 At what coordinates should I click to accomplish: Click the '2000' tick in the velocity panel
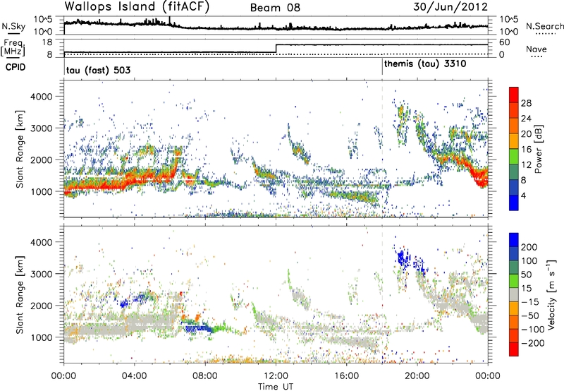pos(41,306)
